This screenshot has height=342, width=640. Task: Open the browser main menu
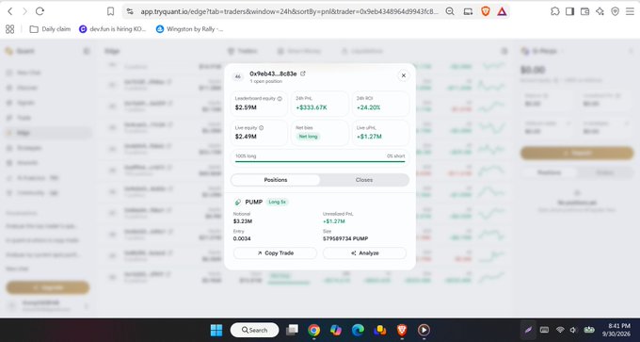pos(630,11)
